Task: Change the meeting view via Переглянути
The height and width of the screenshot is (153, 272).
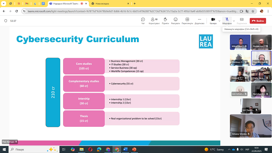Action: click(187, 21)
